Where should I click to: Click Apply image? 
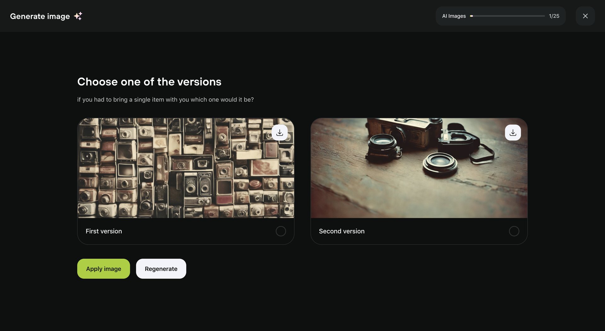tap(103, 268)
